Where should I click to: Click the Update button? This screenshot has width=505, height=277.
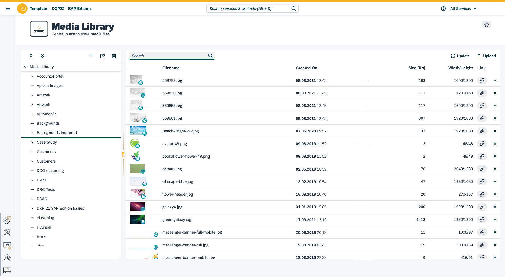tap(460, 56)
